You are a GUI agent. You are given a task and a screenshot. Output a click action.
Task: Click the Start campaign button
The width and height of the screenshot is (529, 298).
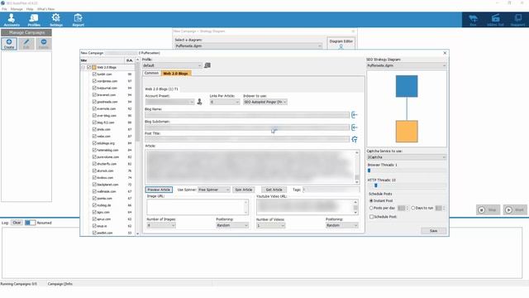[515, 209]
